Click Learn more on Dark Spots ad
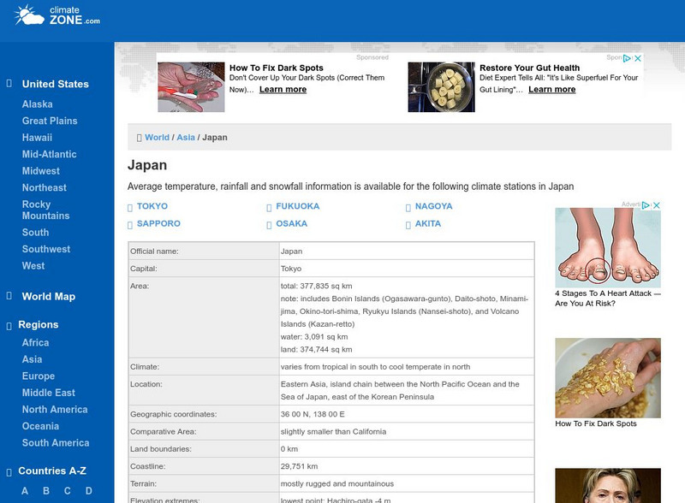This screenshot has height=503, width=685. [x=283, y=90]
